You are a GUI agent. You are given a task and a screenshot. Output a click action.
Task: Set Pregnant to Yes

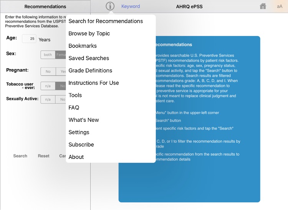pyautogui.click(x=61, y=71)
